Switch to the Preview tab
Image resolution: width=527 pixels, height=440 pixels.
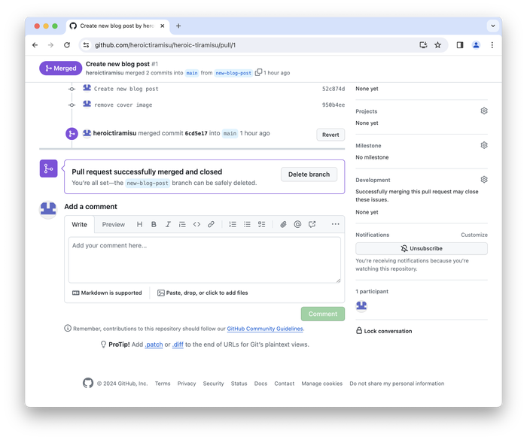(x=113, y=224)
